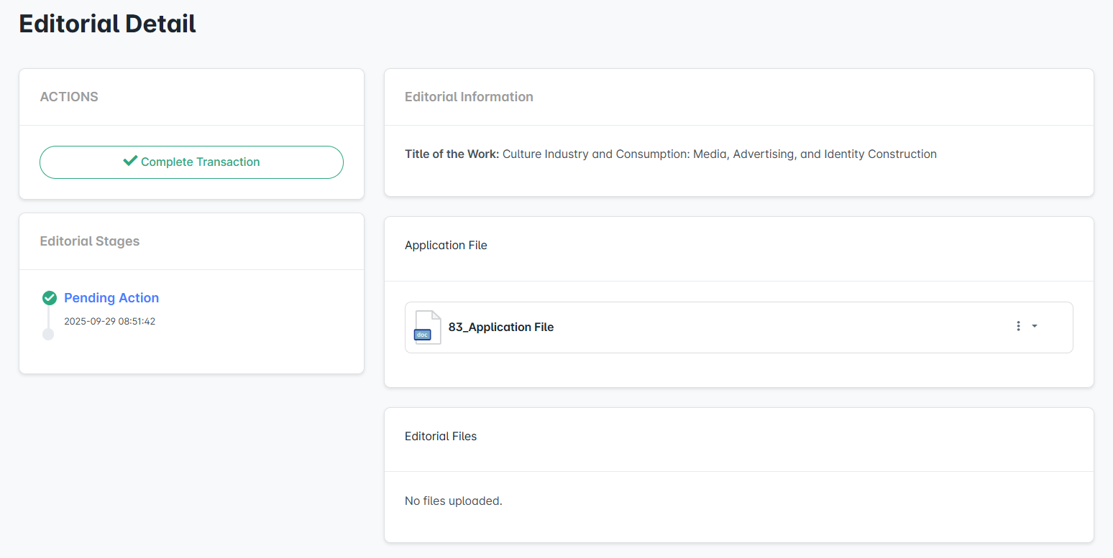Click the Editorial Information card header
Viewport: 1113px width, 558px height.
point(469,97)
